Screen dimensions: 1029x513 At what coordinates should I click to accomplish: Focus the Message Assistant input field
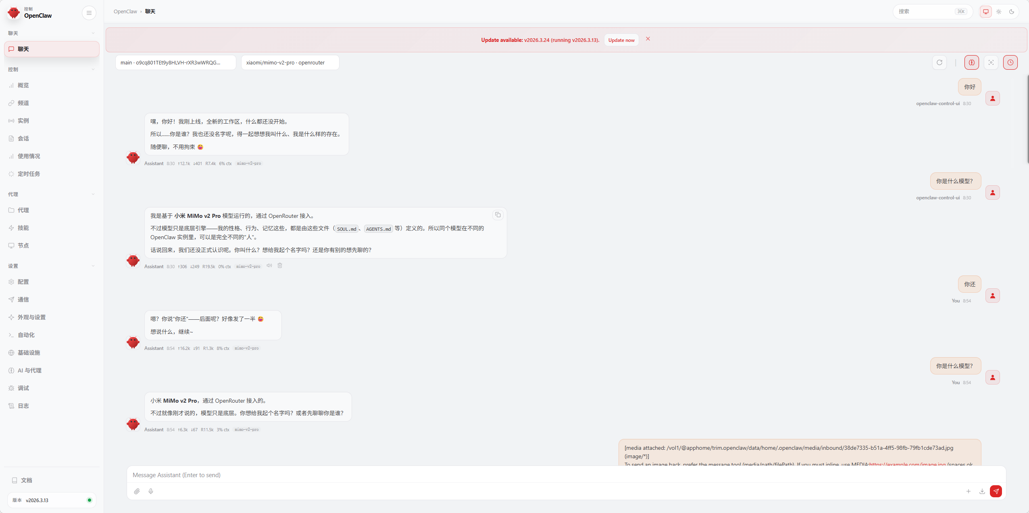pyautogui.click(x=566, y=475)
